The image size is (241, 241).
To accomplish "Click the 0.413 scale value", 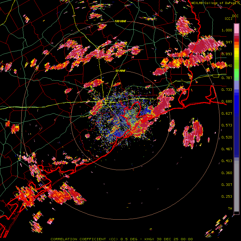I will [227, 161].
